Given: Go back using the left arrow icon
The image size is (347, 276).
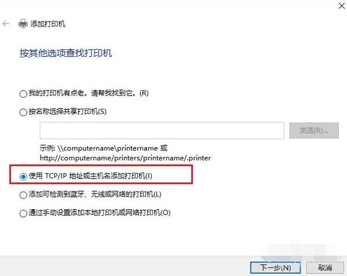Looking at the screenshot, I should click(6, 24).
